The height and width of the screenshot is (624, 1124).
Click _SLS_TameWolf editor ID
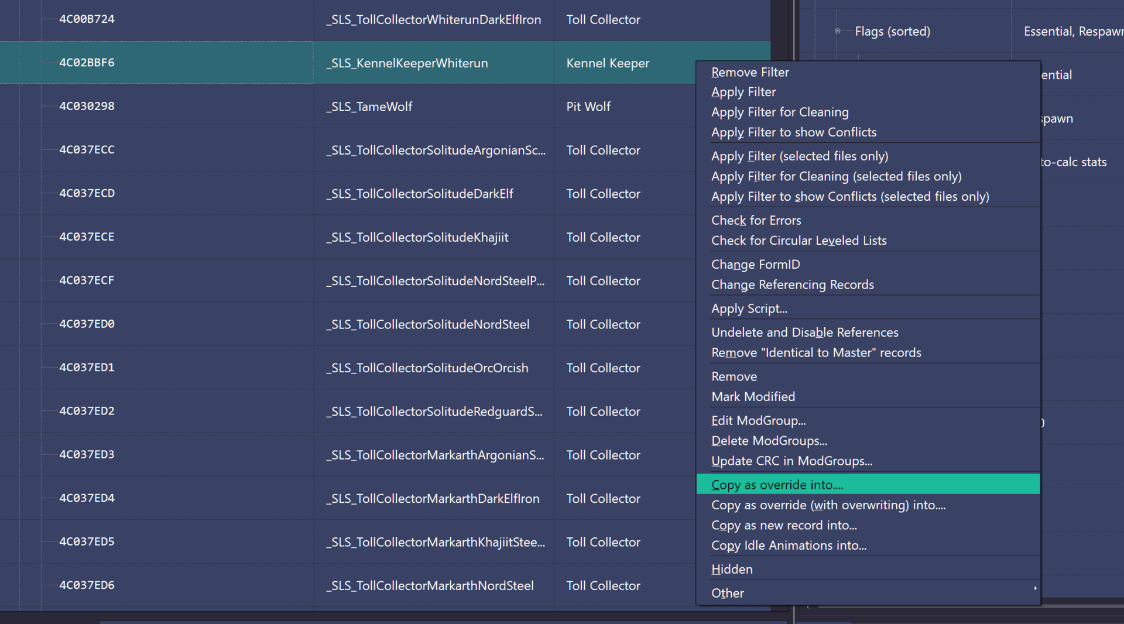(369, 107)
